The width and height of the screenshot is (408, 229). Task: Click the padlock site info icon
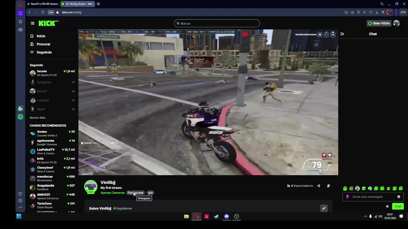57,12
